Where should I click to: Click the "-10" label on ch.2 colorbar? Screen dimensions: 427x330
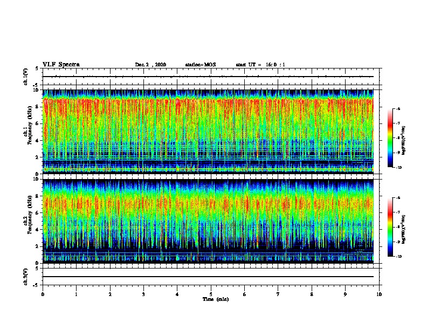398,257
